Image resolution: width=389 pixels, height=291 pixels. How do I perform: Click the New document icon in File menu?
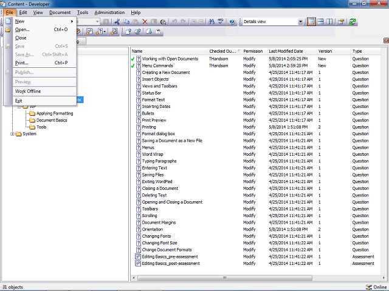8,21
